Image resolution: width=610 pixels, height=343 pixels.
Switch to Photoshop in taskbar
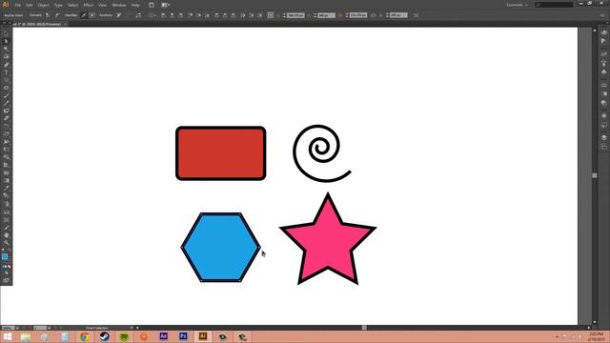(183, 336)
